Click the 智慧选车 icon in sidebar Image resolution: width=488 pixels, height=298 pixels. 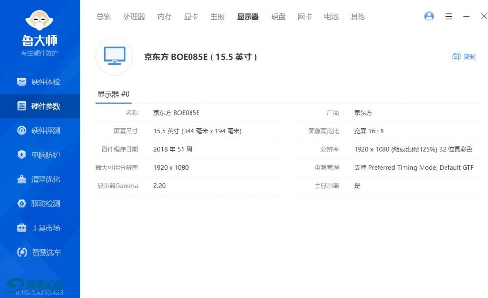tap(22, 252)
